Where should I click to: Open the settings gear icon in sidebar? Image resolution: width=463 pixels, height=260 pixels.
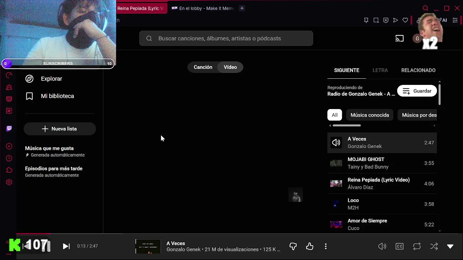[x=9, y=182]
